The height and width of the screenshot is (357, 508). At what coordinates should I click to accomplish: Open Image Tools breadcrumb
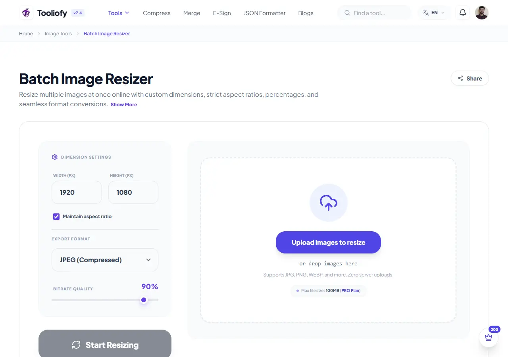(58, 34)
